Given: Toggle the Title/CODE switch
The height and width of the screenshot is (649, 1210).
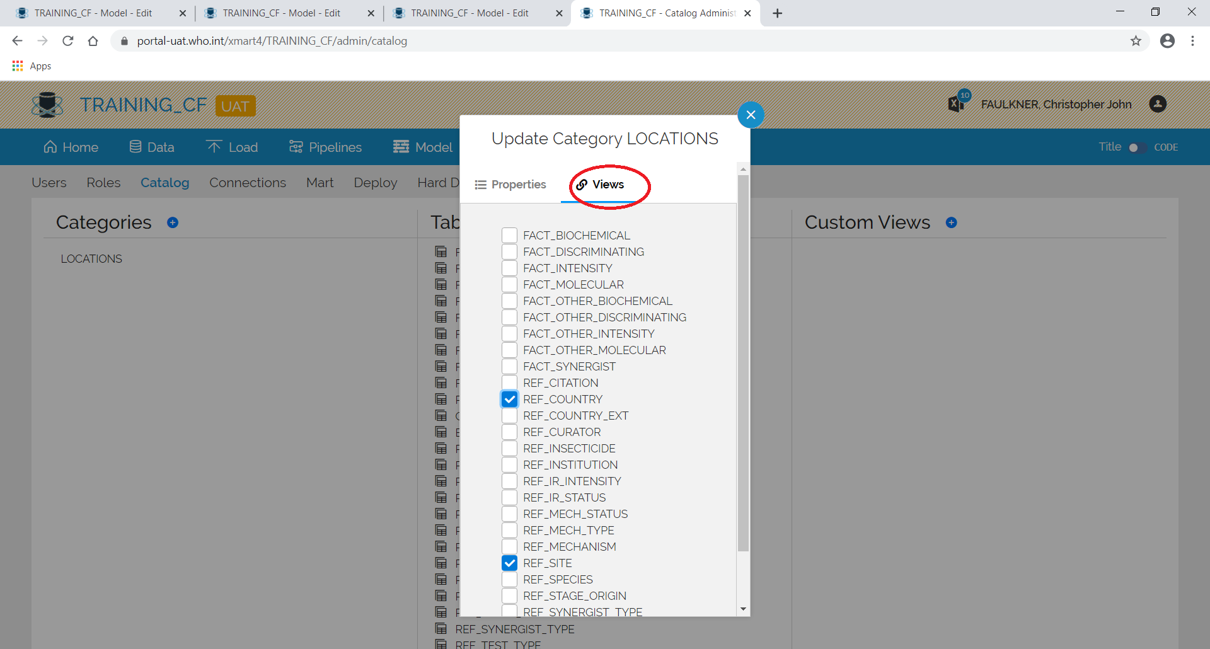Looking at the screenshot, I should point(1138,147).
